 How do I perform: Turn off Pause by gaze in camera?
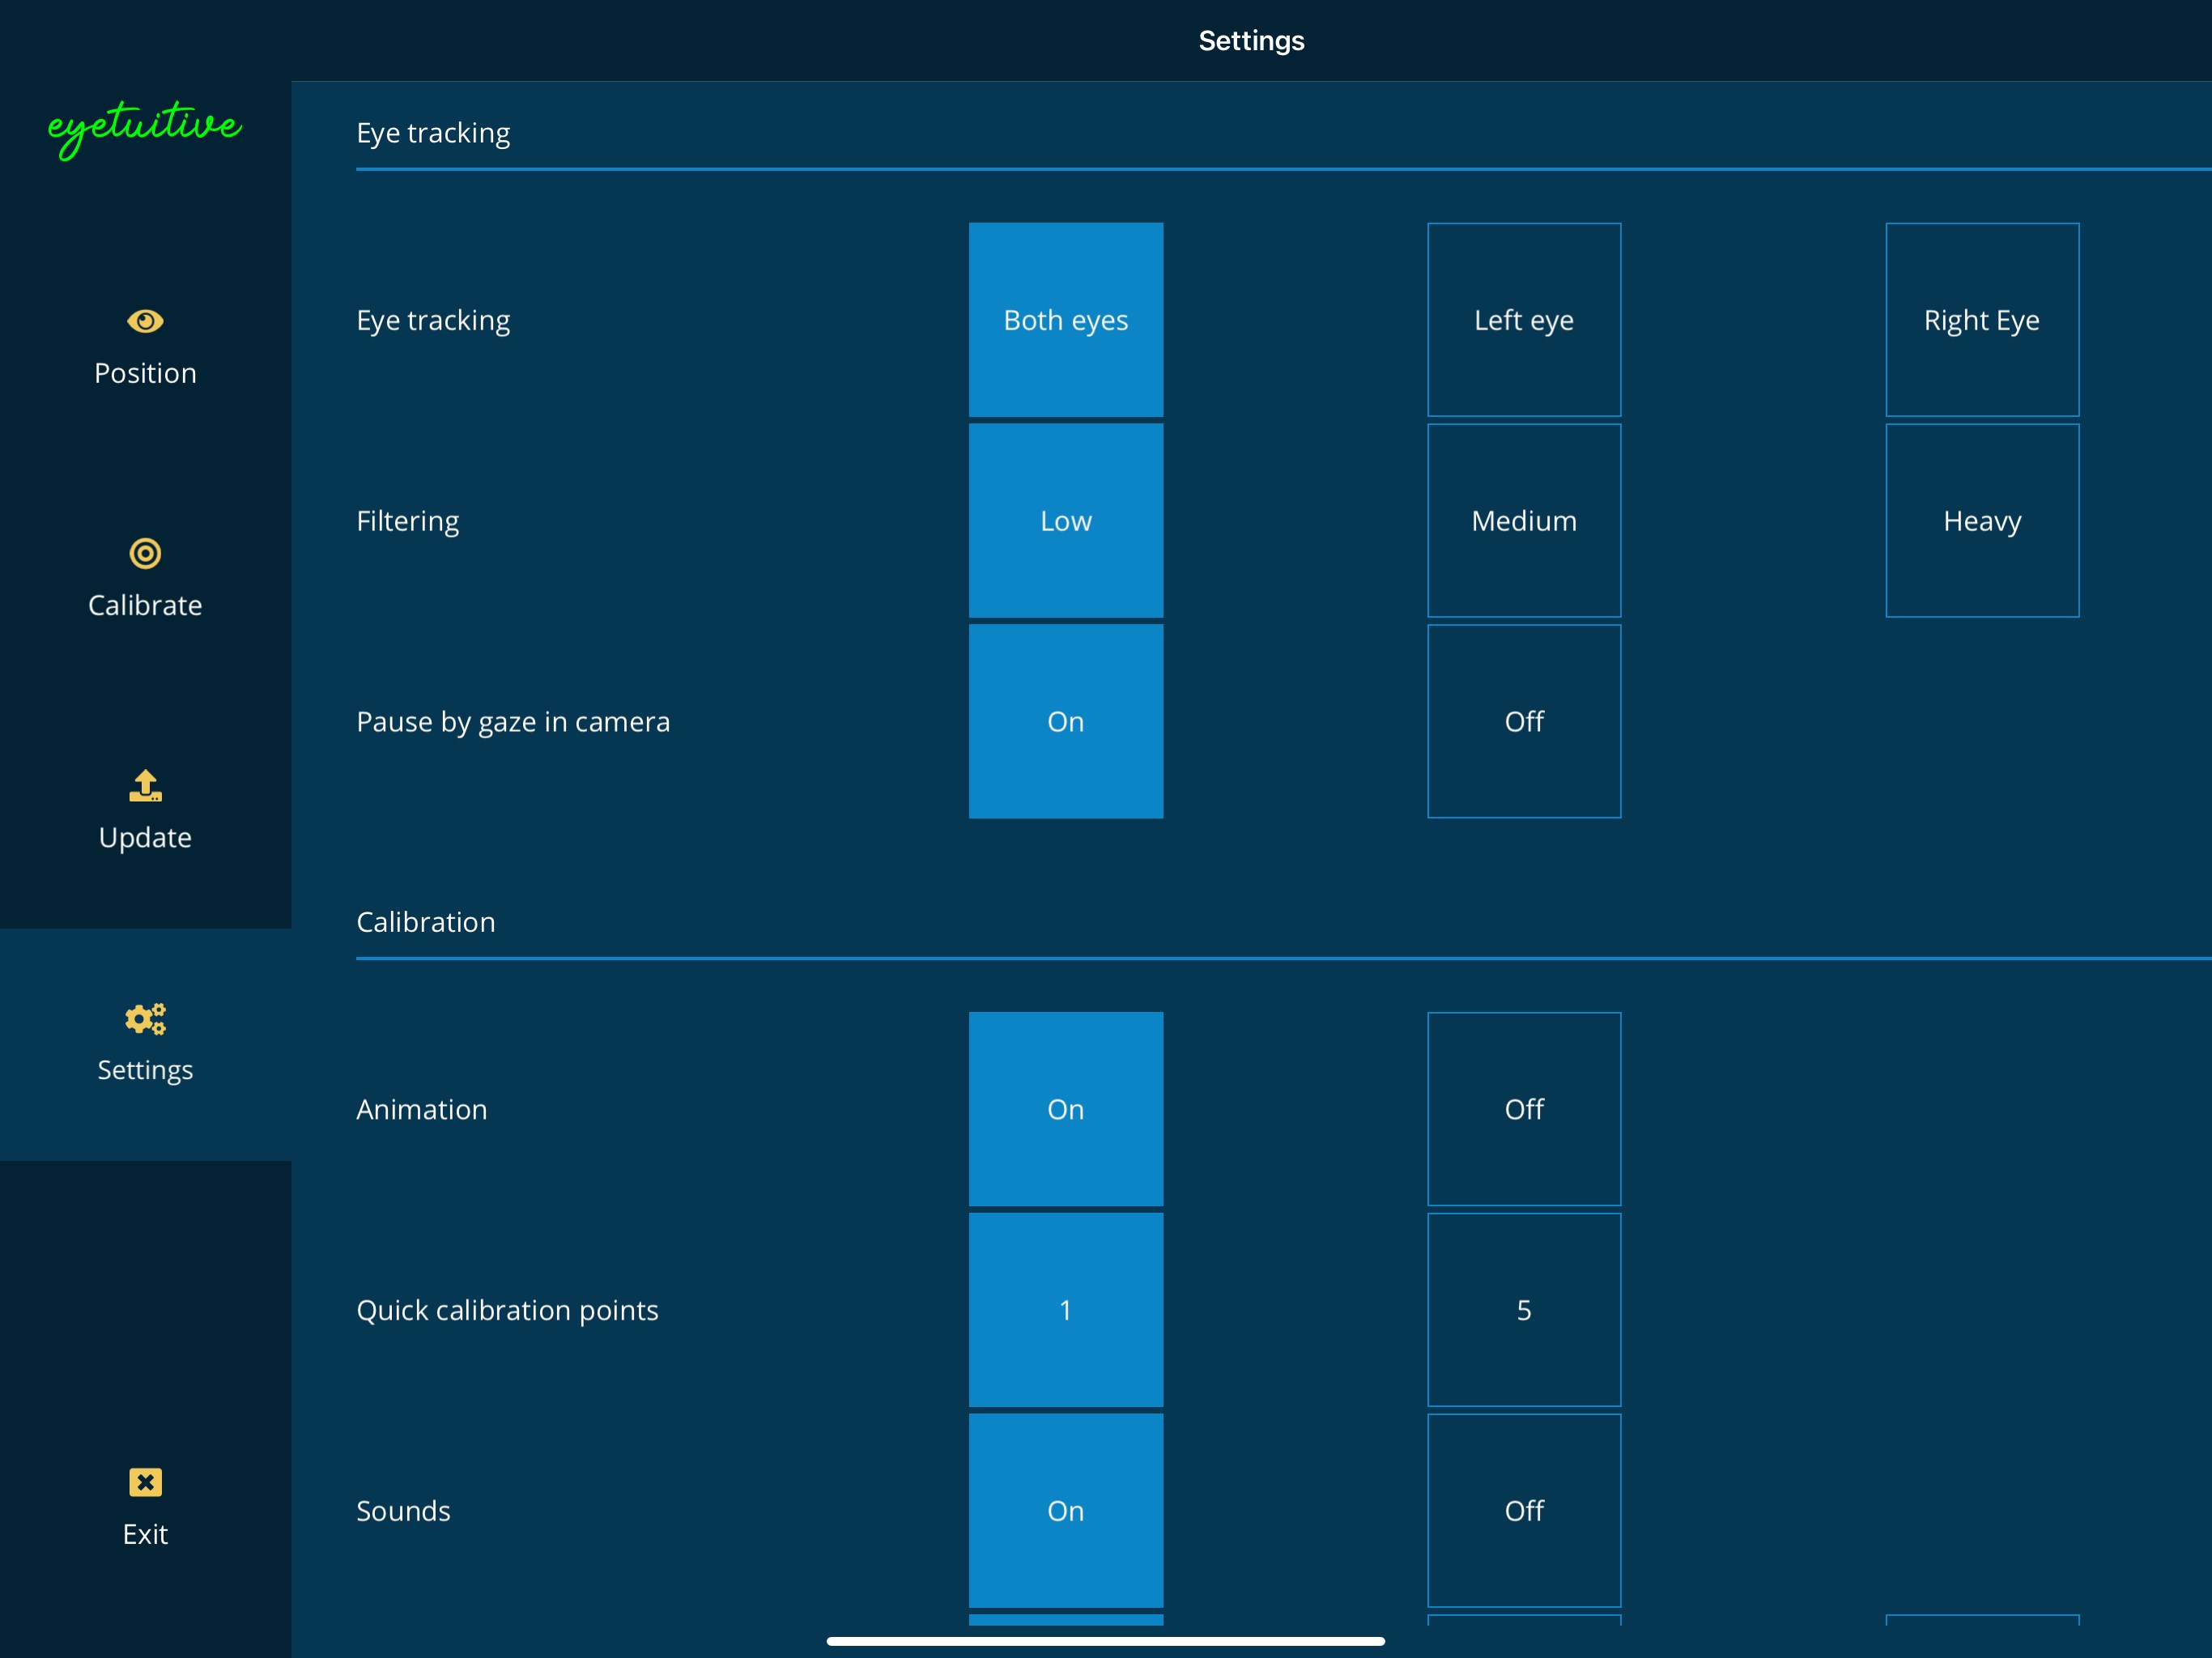tap(1523, 721)
